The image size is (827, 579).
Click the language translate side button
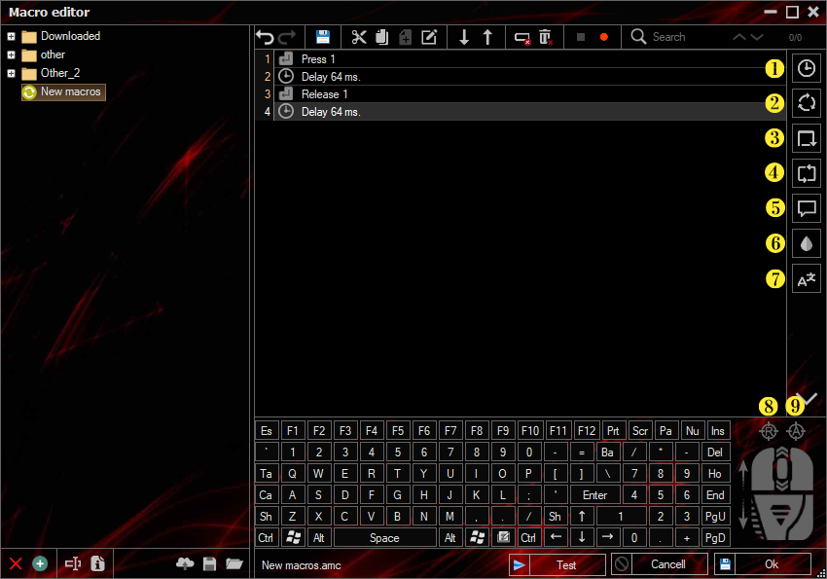click(x=806, y=278)
